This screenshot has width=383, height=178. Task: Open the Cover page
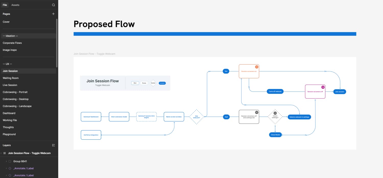[x=6, y=22]
